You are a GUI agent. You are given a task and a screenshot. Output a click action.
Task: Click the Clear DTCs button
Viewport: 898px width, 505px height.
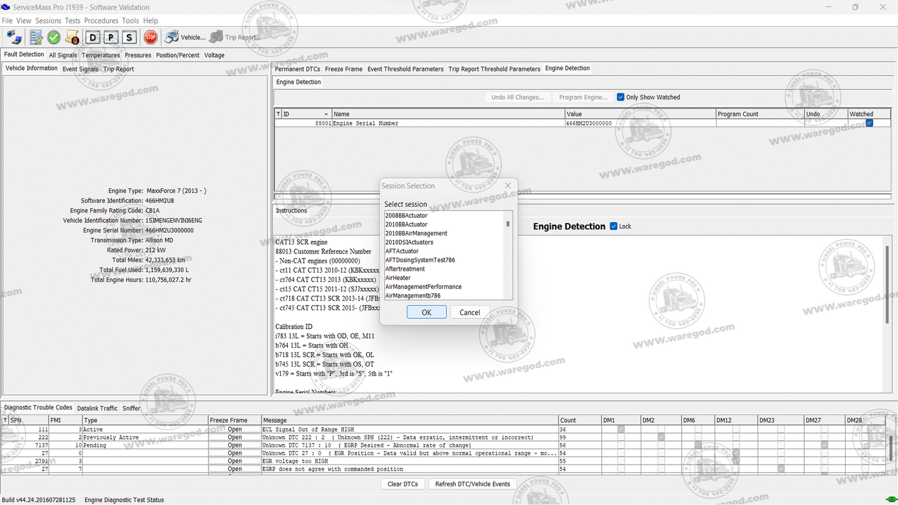403,484
